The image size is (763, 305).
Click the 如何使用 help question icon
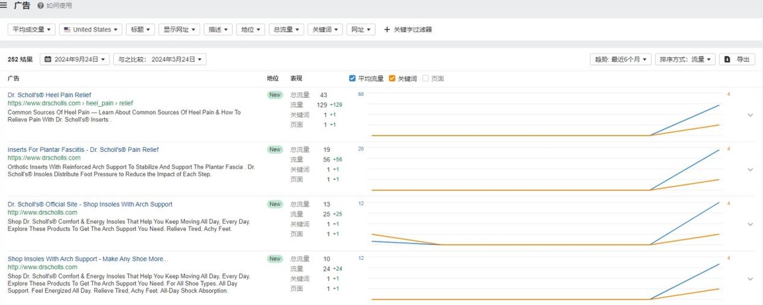[x=41, y=6]
